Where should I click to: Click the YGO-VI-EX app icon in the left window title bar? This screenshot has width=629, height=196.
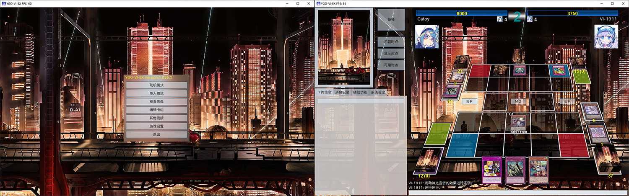pos(3,3)
